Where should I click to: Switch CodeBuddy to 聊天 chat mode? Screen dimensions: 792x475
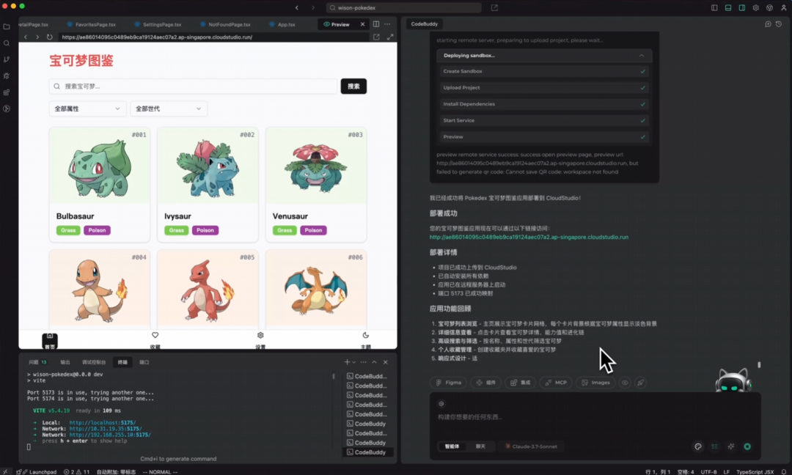(x=482, y=446)
